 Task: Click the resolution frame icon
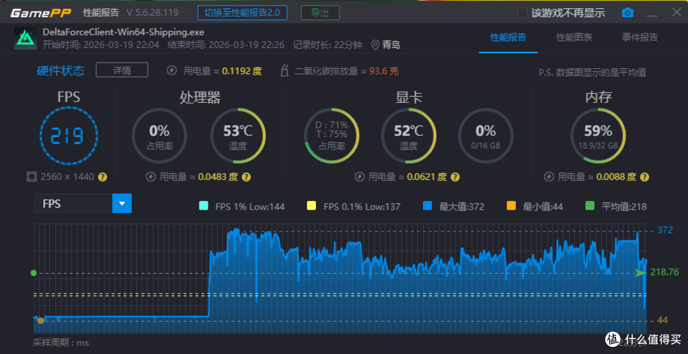click(32, 177)
